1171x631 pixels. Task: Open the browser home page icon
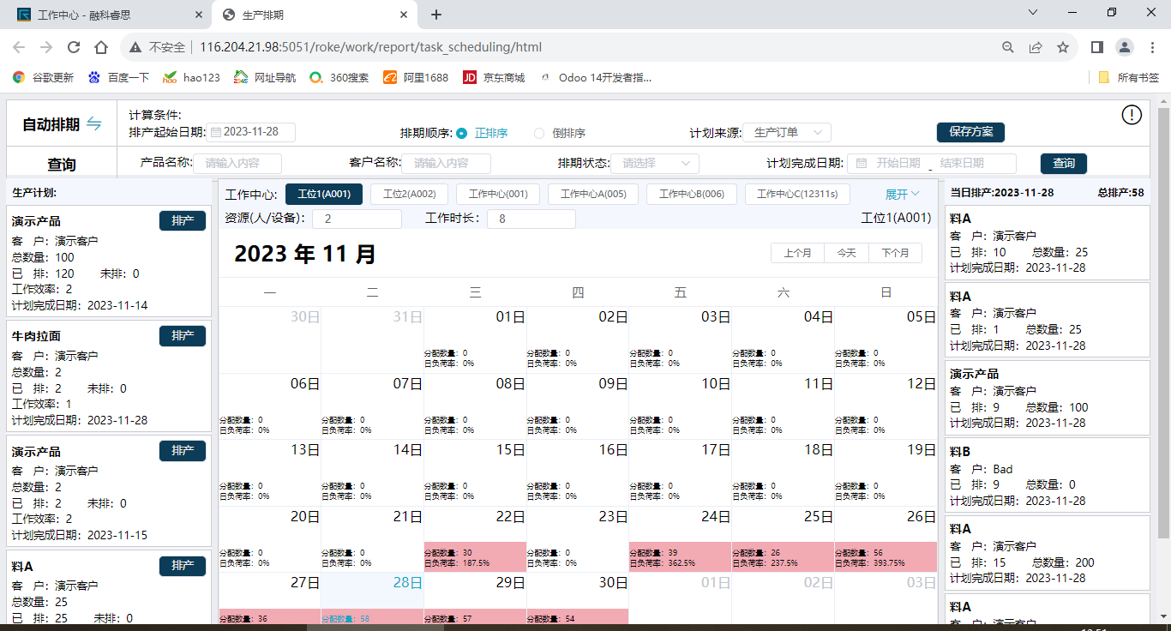(x=101, y=48)
